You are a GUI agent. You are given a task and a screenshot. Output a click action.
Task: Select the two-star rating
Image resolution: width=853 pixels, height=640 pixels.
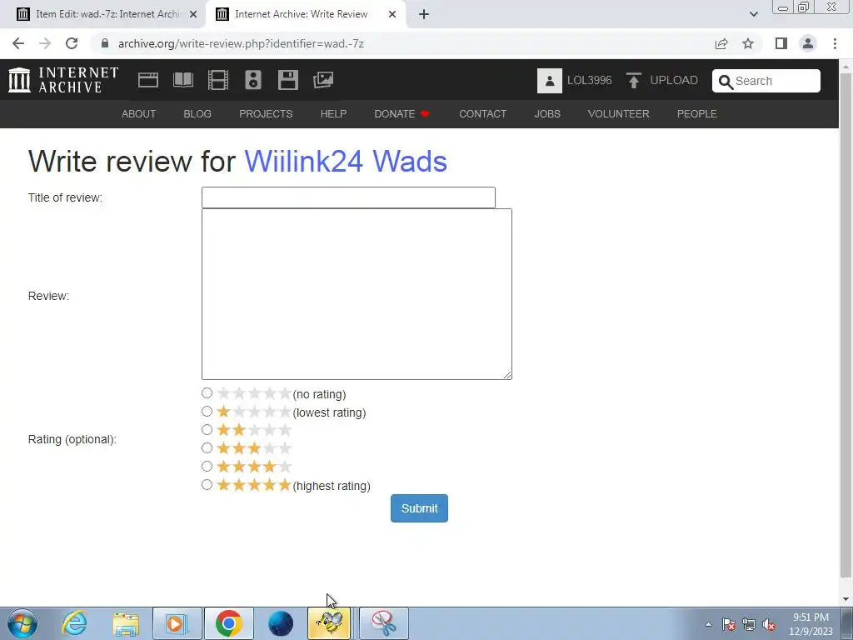point(207,430)
